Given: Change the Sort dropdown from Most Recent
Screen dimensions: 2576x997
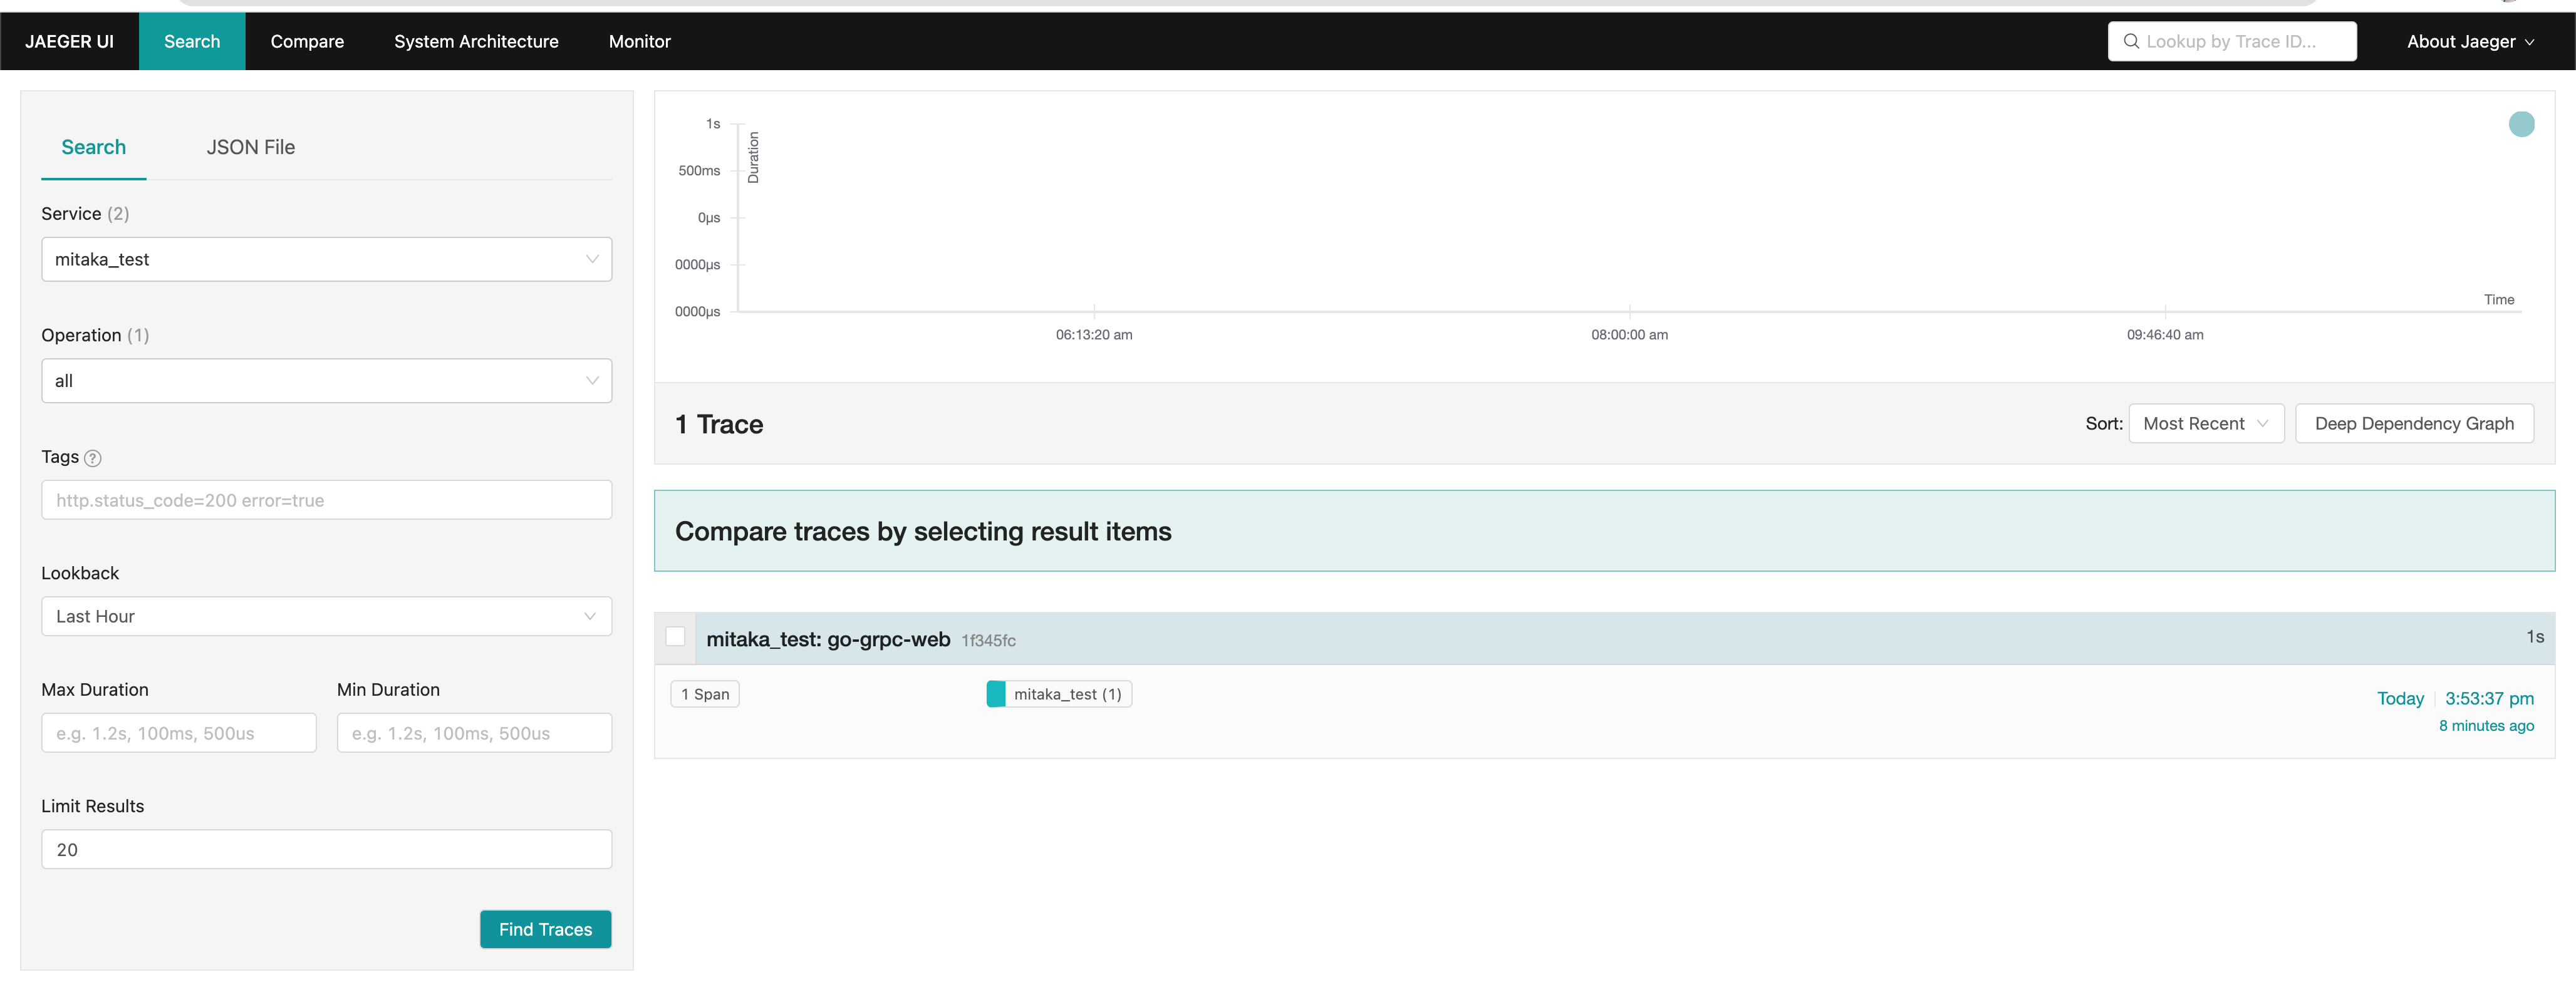Looking at the screenshot, I should click(2205, 424).
